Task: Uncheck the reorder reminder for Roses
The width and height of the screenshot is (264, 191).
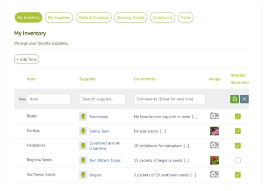Action: 238,116
